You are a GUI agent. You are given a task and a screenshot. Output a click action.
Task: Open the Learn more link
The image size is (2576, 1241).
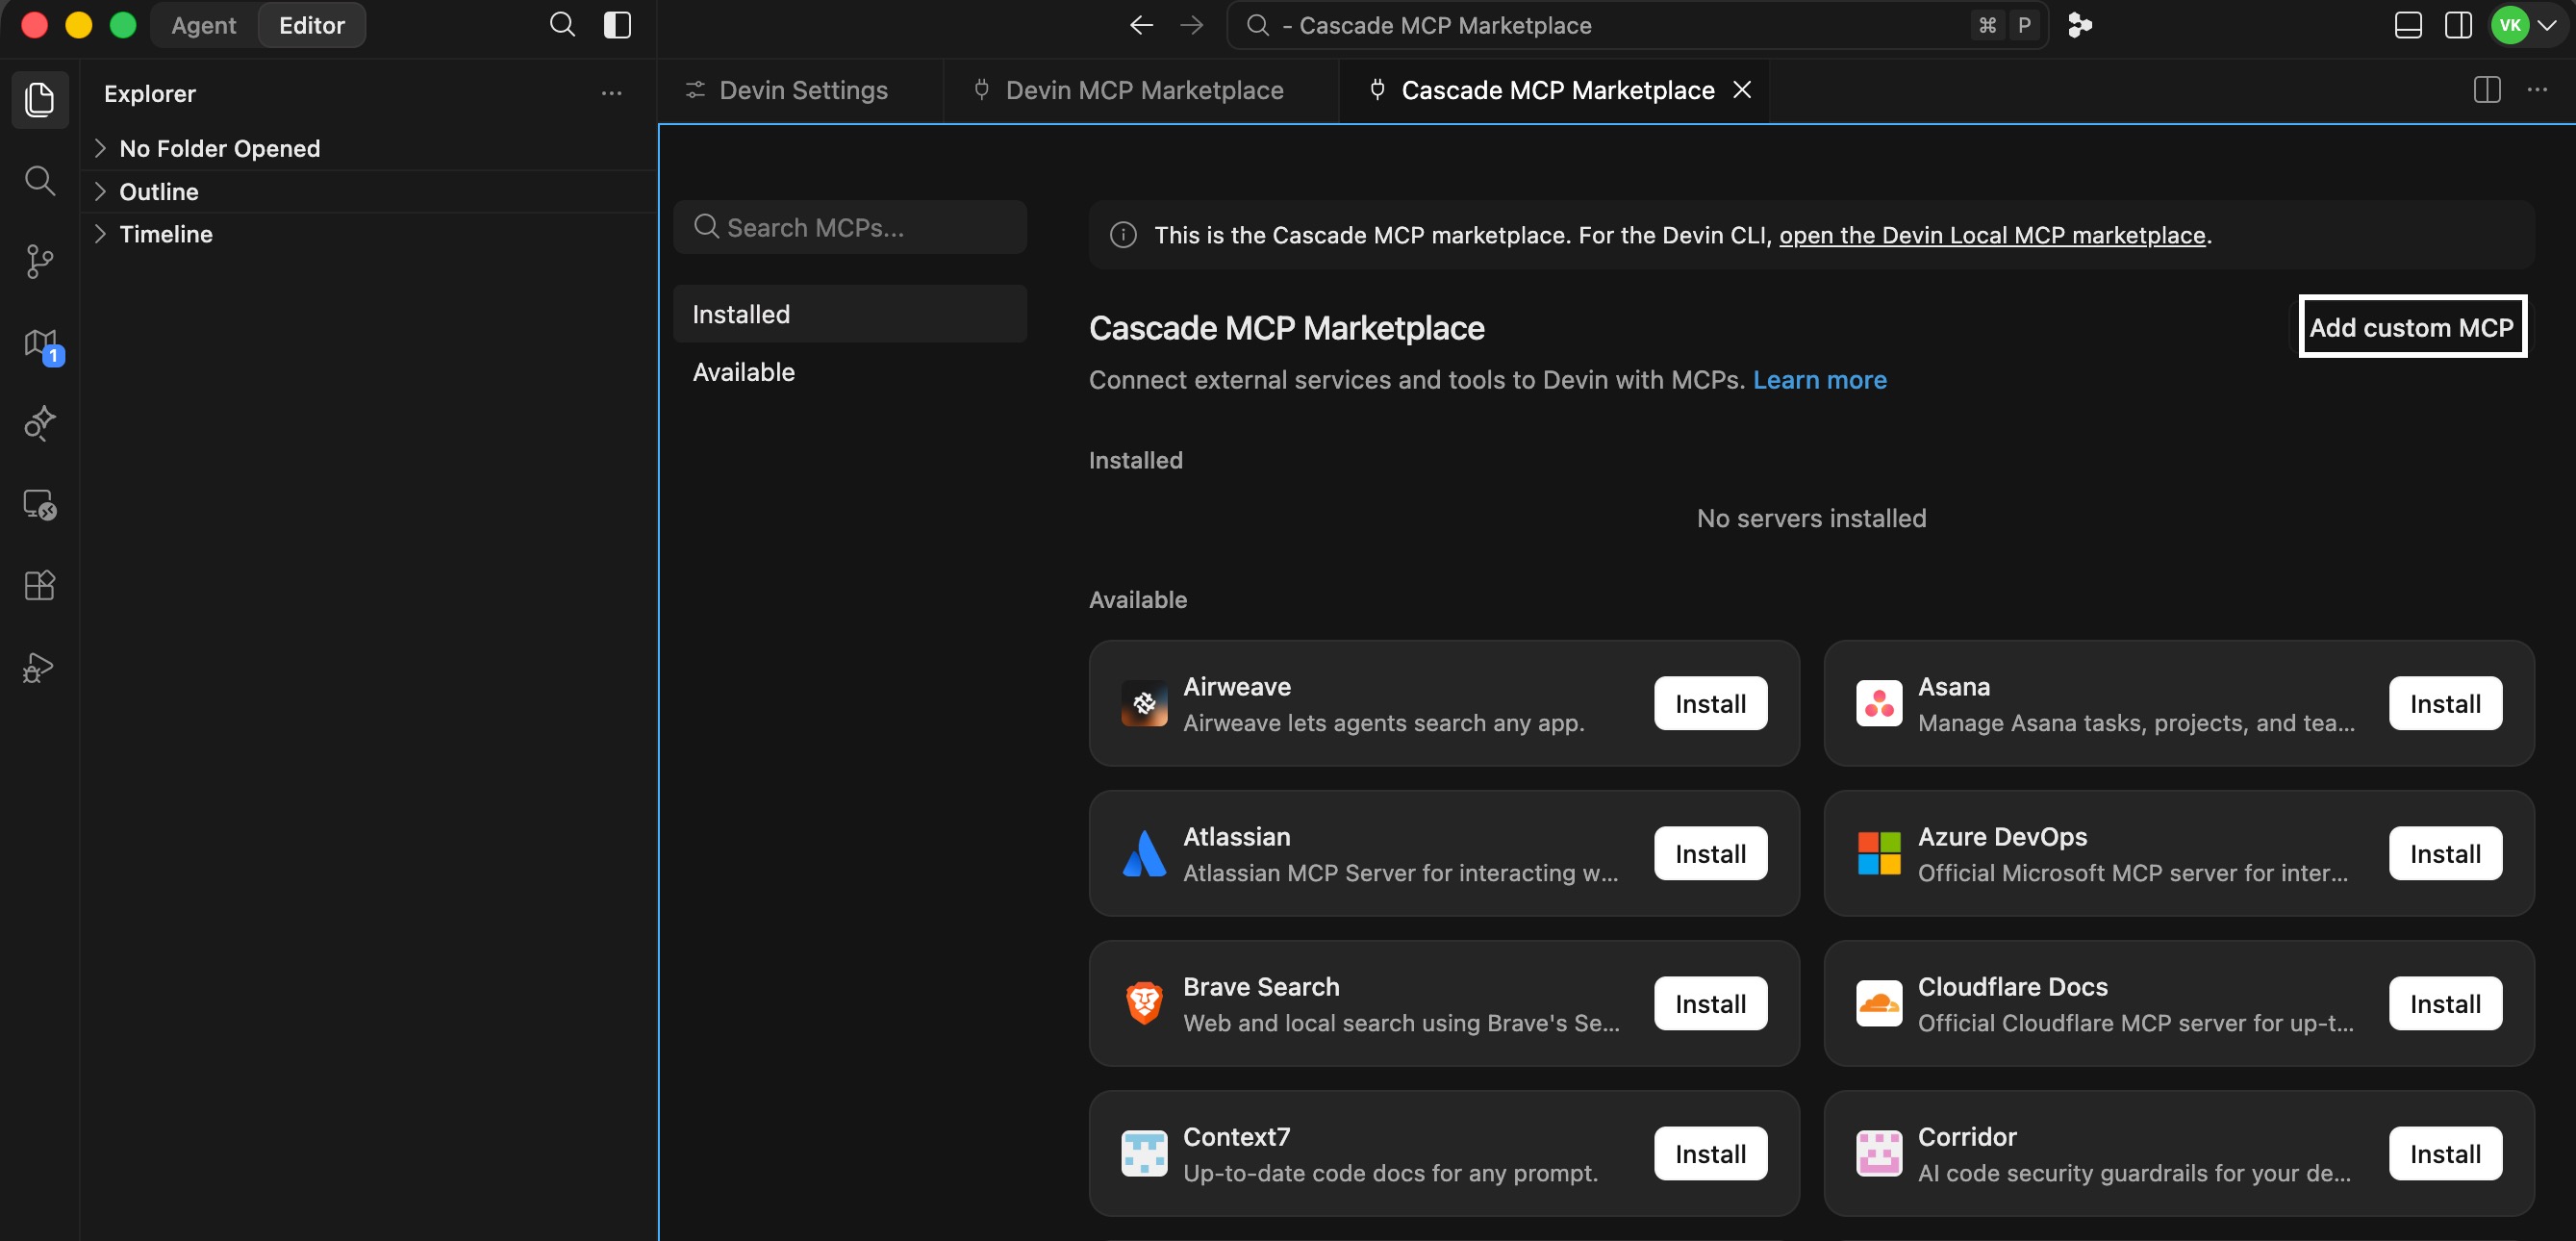point(1819,380)
